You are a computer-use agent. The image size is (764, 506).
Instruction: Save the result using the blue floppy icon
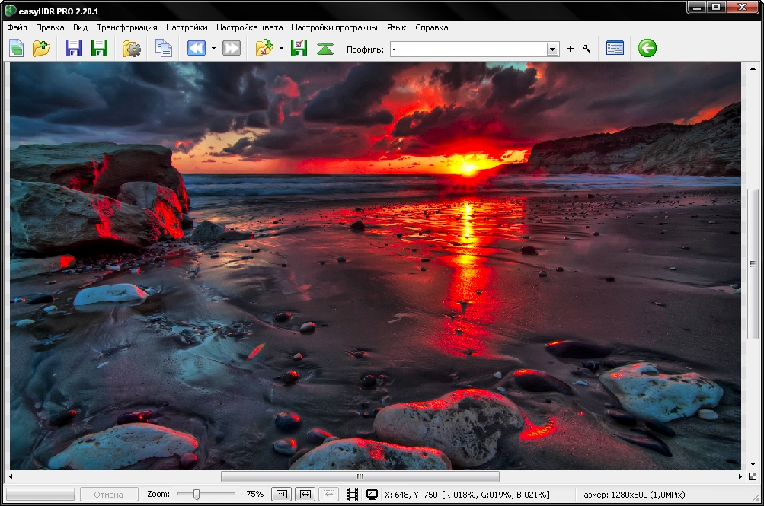pos(74,49)
